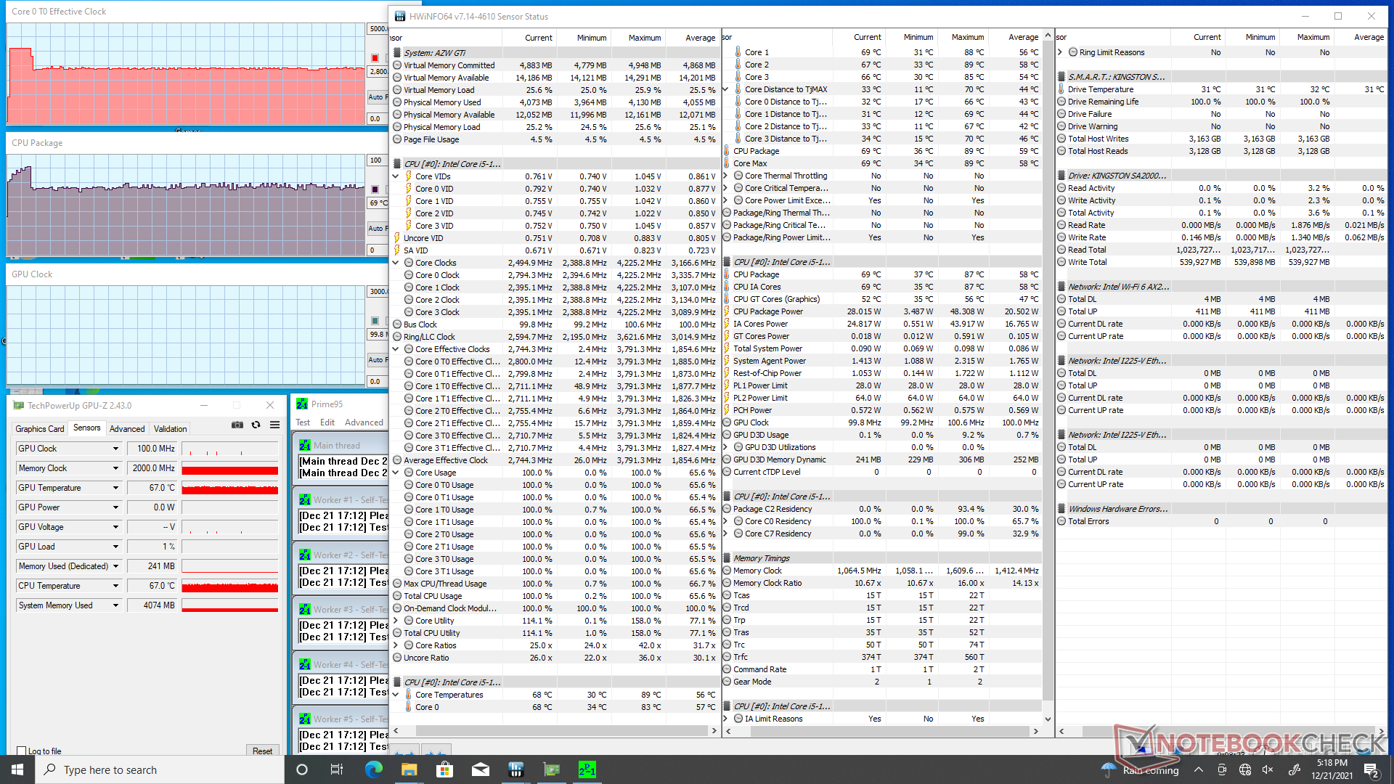
Task: Click Auto Fit on CPU Package graph
Action: 376,228
